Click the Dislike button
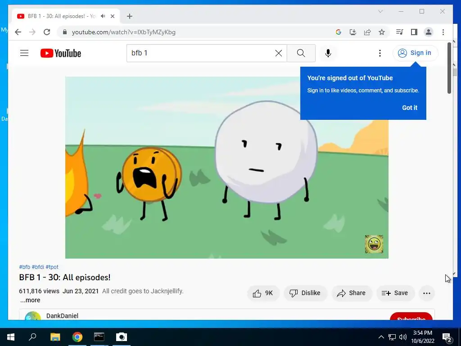The height and width of the screenshot is (346, 461). click(x=305, y=293)
